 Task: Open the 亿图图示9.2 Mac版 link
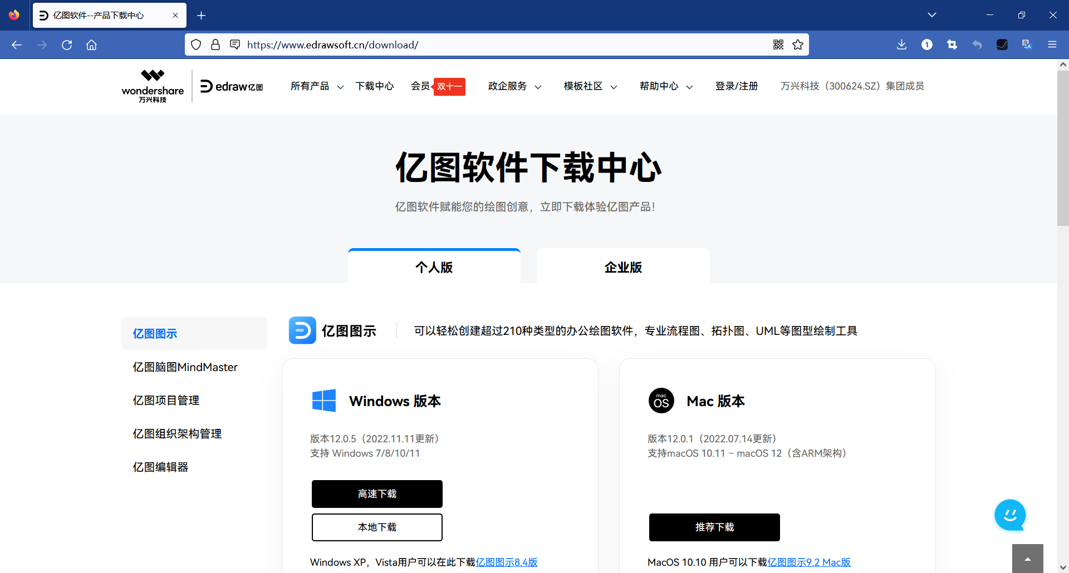tap(809, 562)
